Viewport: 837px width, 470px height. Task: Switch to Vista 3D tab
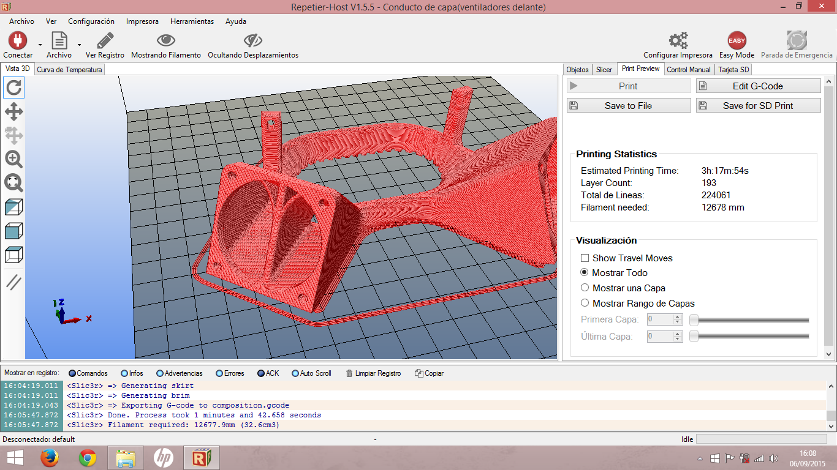[18, 69]
